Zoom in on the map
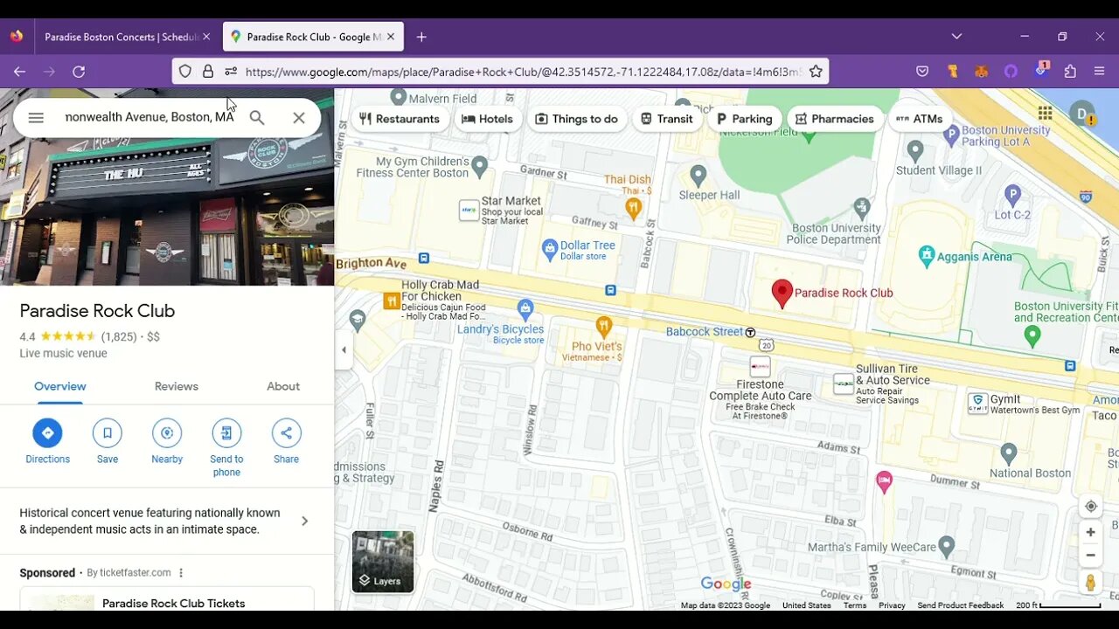The width and height of the screenshot is (1119, 629). tap(1090, 532)
